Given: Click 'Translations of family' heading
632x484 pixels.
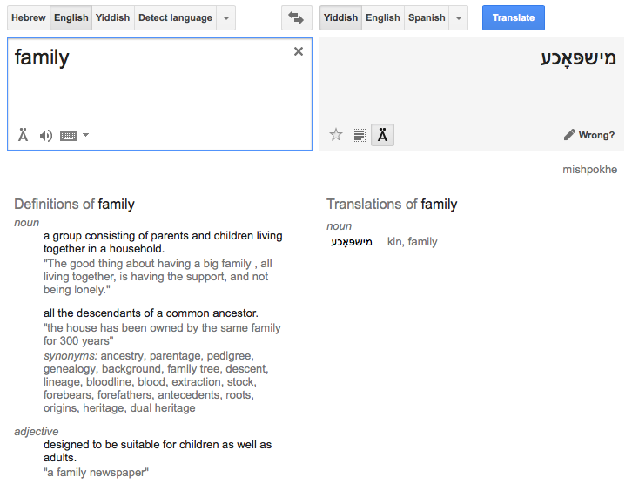Looking at the screenshot, I should pos(392,204).
